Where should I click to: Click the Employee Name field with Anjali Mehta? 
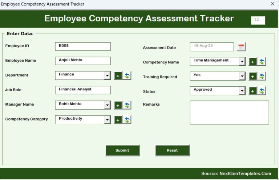(x=83, y=61)
